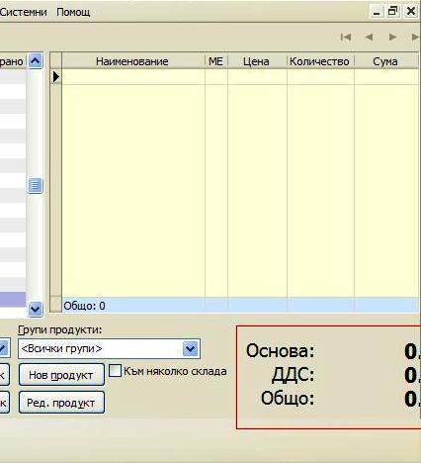
Task: Click scroll down arrow on left list
Action: click(x=35, y=310)
